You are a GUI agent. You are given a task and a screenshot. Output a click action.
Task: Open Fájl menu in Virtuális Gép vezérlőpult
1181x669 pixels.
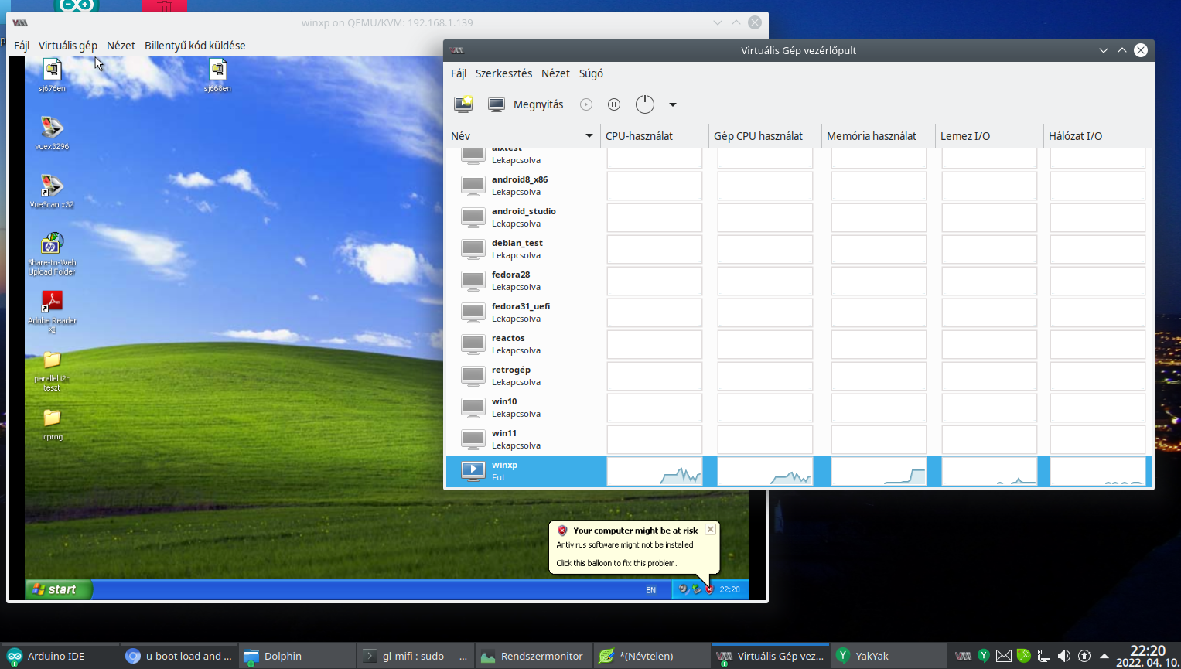click(x=459, y=73)
